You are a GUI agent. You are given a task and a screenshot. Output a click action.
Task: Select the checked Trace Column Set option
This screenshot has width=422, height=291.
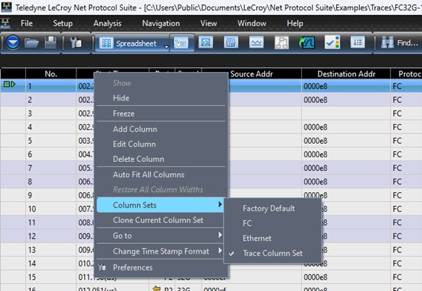point(272,253)
